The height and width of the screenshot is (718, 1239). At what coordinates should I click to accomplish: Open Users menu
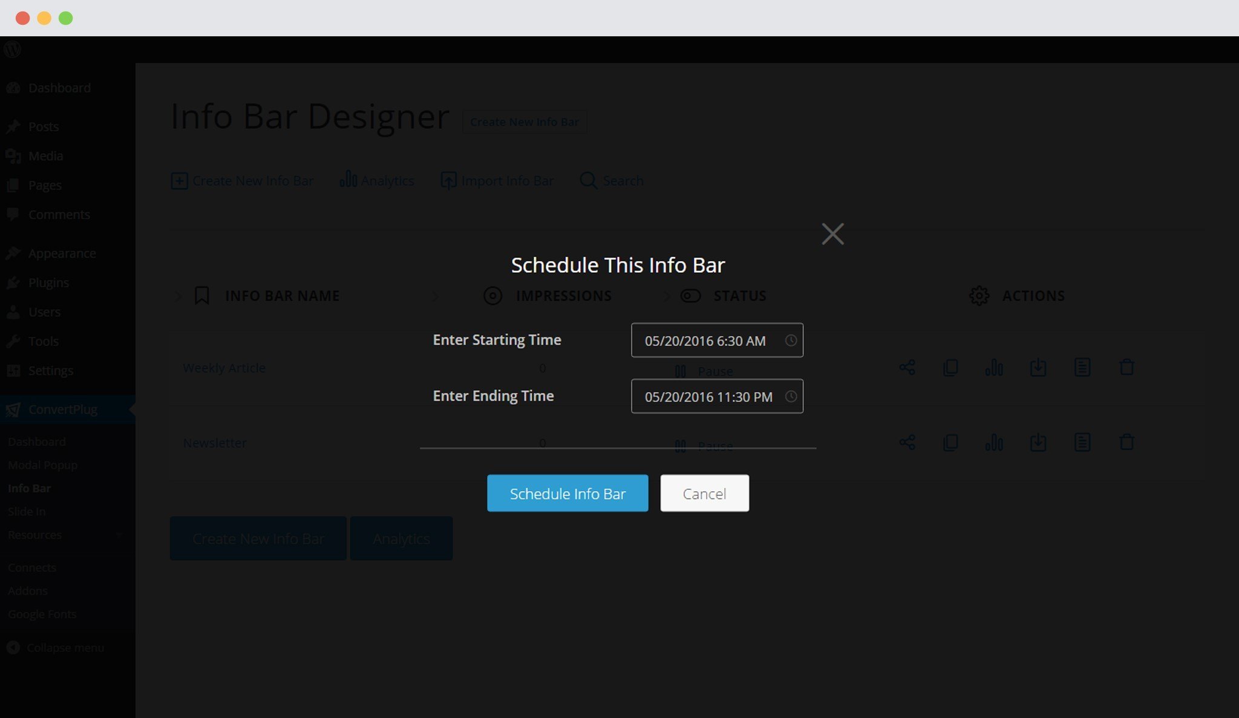click(44, 312)
